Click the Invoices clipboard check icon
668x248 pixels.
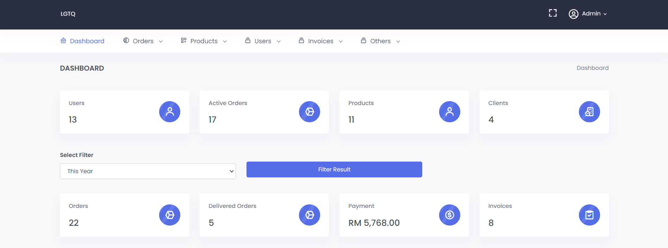(x=589, y=215)
